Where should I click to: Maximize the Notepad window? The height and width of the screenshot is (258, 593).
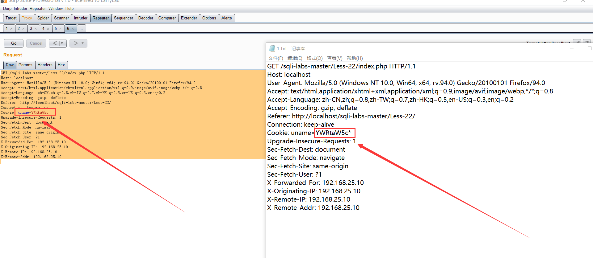[x=589, y=48]
